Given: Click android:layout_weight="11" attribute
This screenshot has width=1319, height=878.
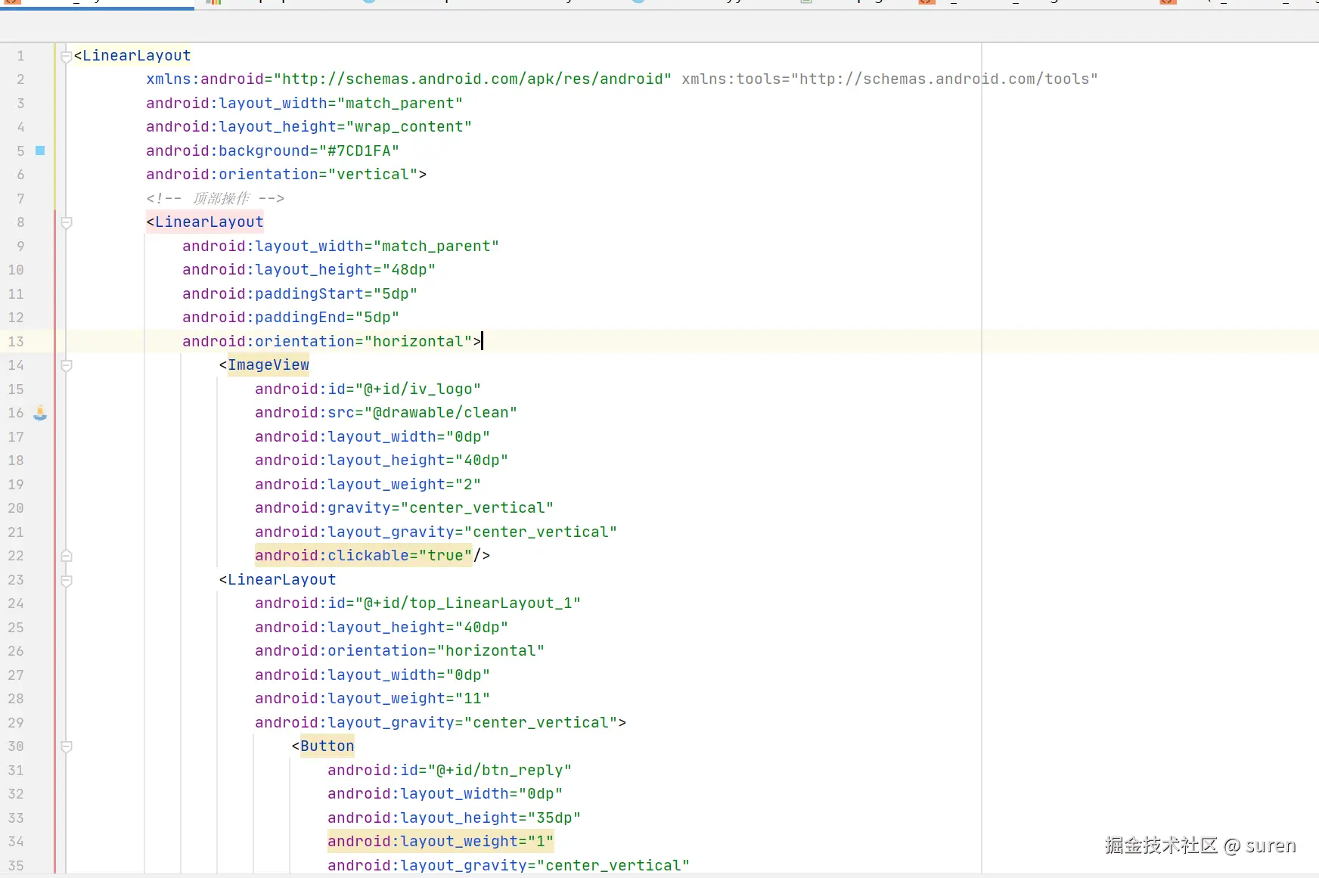Looking at the screenshot, I should [x=372, y=699].
